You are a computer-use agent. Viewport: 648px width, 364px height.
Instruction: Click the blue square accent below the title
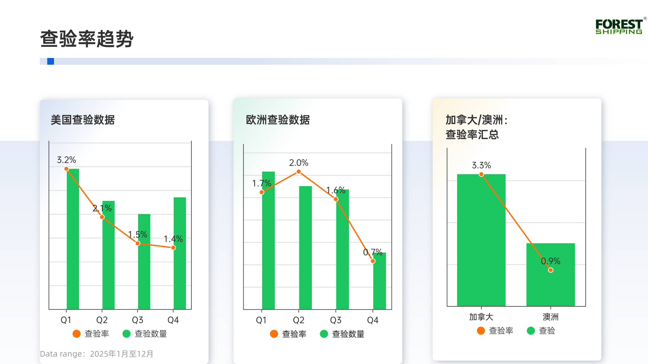[x=50, y=61]
